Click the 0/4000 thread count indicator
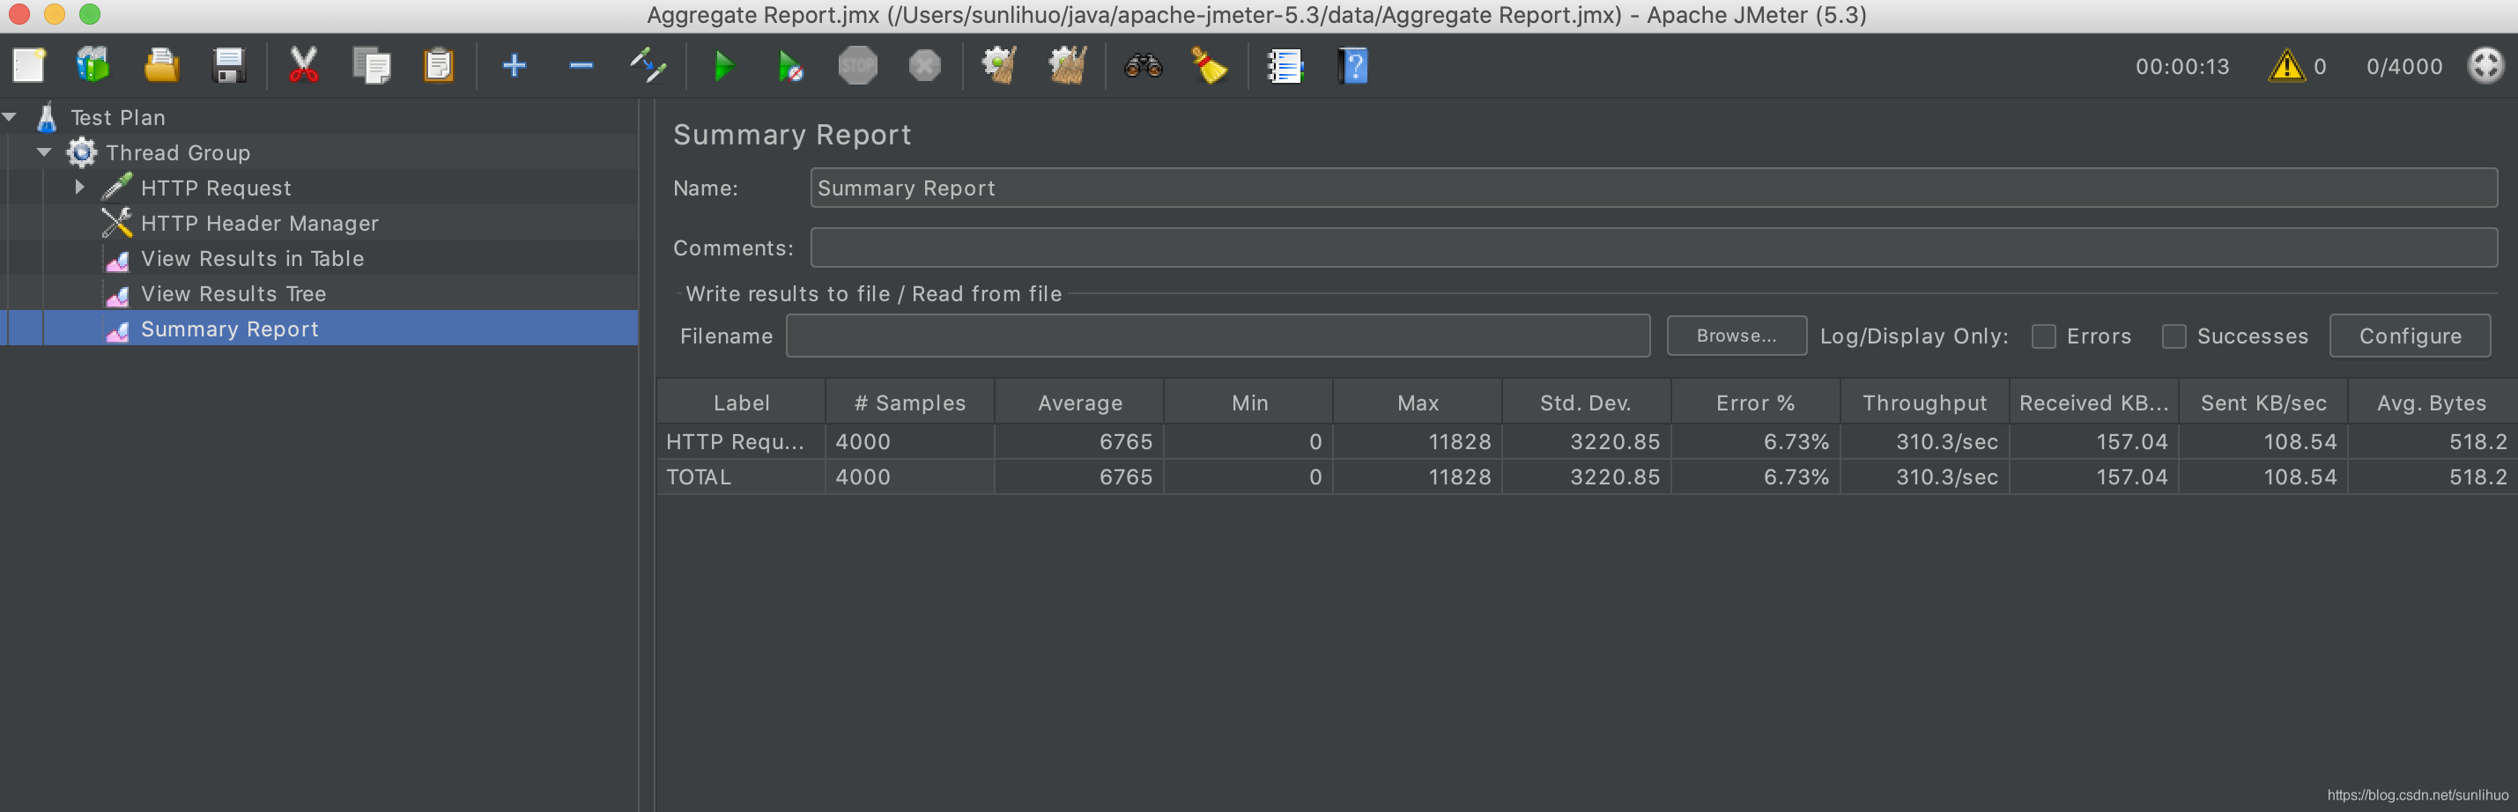2518x812 pixels. pyautogui.click(x=2403, y=66)
